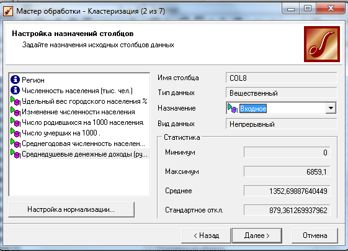Open the Назначение dropdown arrow

pyautogui.click(x=331, y=108)
